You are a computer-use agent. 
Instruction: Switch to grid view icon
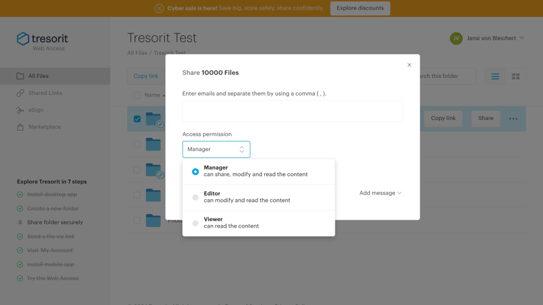(x=516, y=77)
